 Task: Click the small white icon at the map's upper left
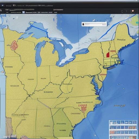click(17, 18)
